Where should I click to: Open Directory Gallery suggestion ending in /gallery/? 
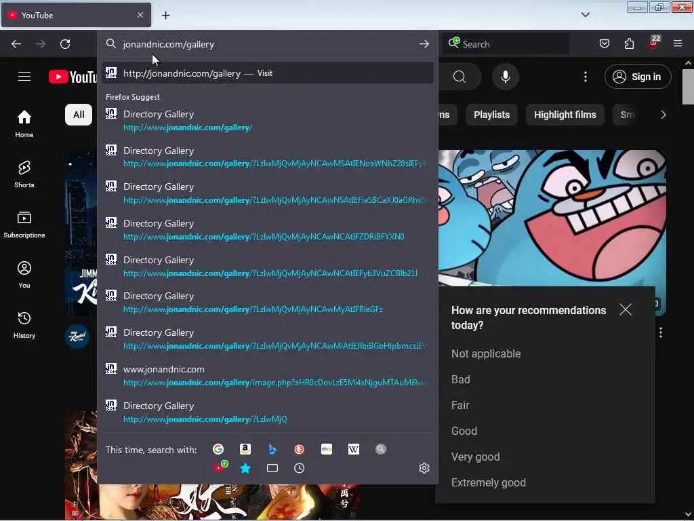pos(267,121)
